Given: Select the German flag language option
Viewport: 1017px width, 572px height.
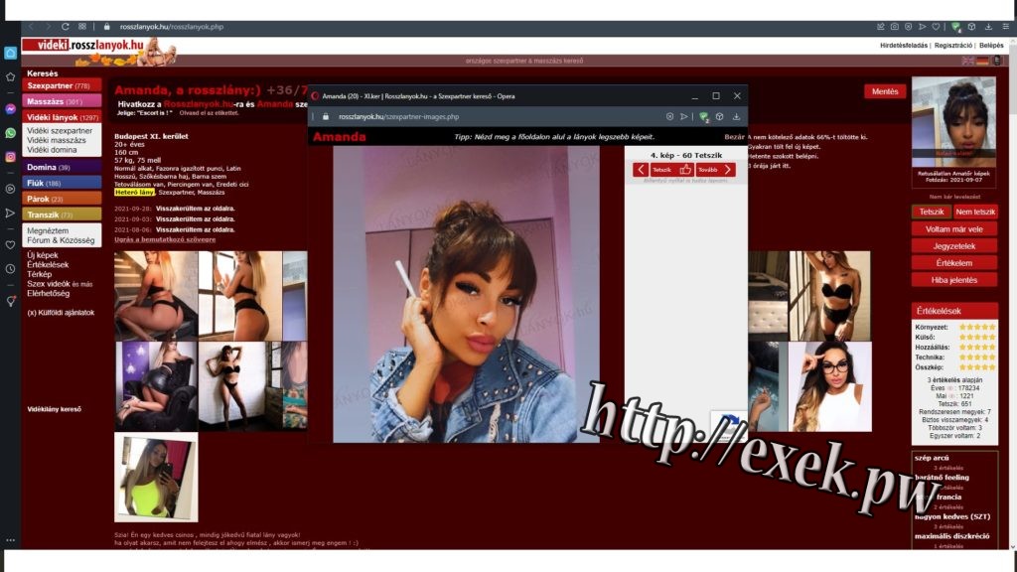Looking at the screenshot, I should tap(982, 61).
